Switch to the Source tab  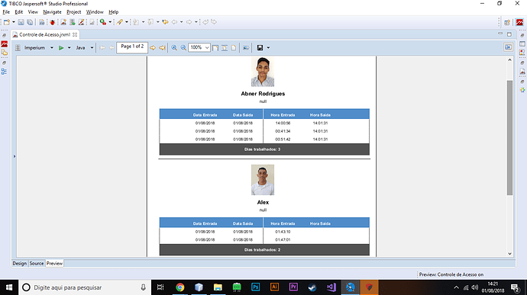pos(37,264)
